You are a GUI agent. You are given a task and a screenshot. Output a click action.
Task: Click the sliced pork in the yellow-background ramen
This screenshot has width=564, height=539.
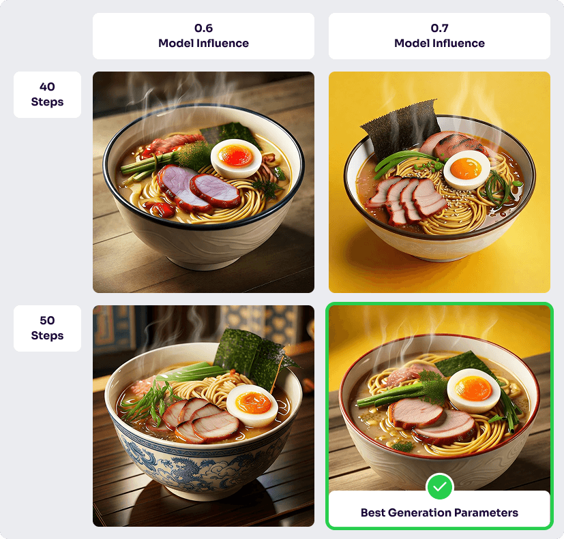coord(406,200)
